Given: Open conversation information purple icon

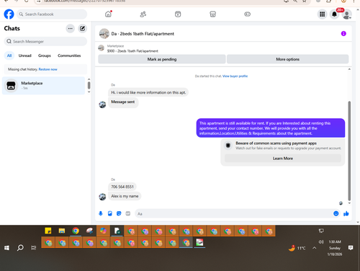Looking at the screenshot, I should coord(343,34).
